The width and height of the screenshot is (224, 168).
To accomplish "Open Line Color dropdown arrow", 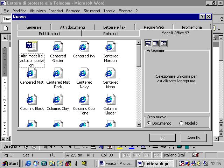I will point(137,147).
